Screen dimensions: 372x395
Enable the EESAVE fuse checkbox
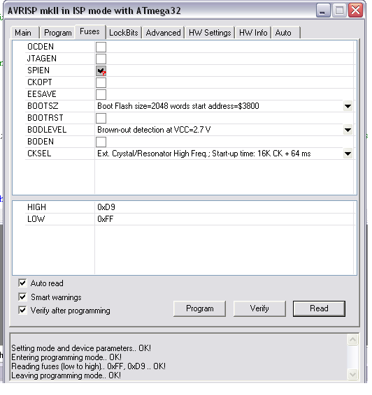[x=101, y=94]
